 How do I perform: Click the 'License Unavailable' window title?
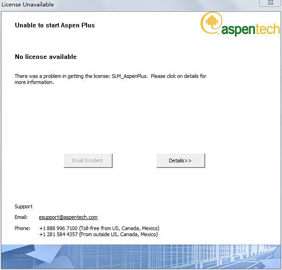(x=27, y=4)
